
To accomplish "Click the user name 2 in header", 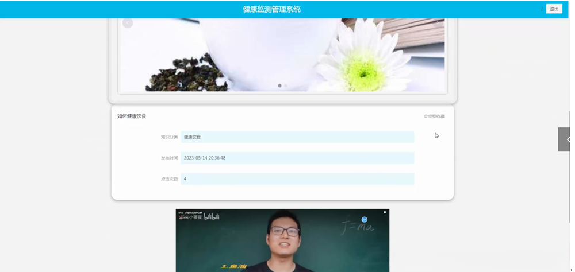I will (542, 9).
